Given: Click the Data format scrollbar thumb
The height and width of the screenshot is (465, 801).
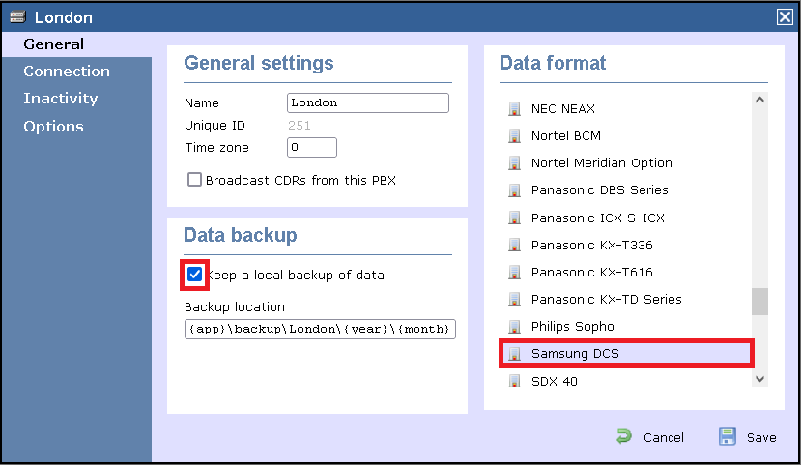Looking at the screenshot, I should click(759, 302).
